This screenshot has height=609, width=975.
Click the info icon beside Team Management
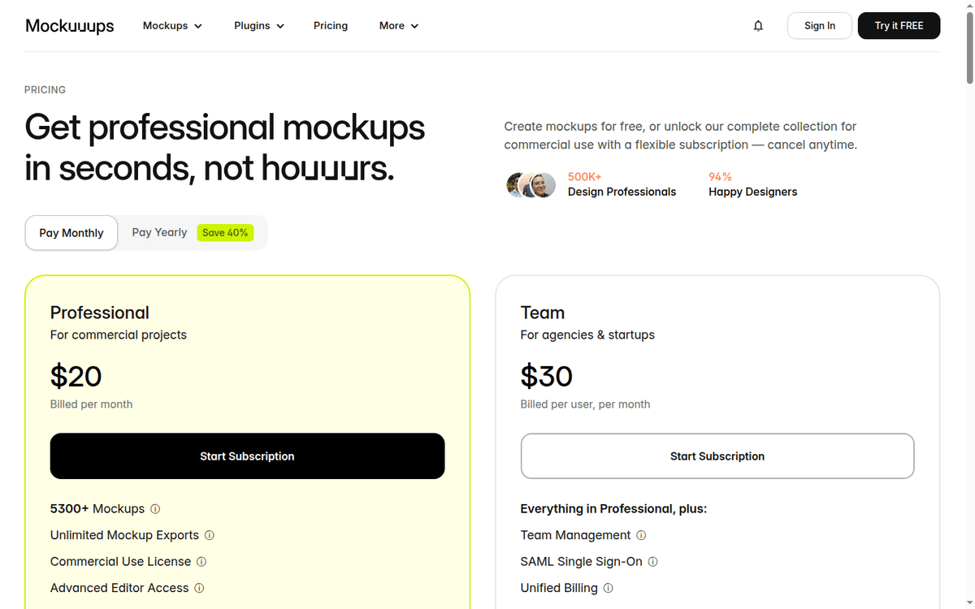point(641,535)
